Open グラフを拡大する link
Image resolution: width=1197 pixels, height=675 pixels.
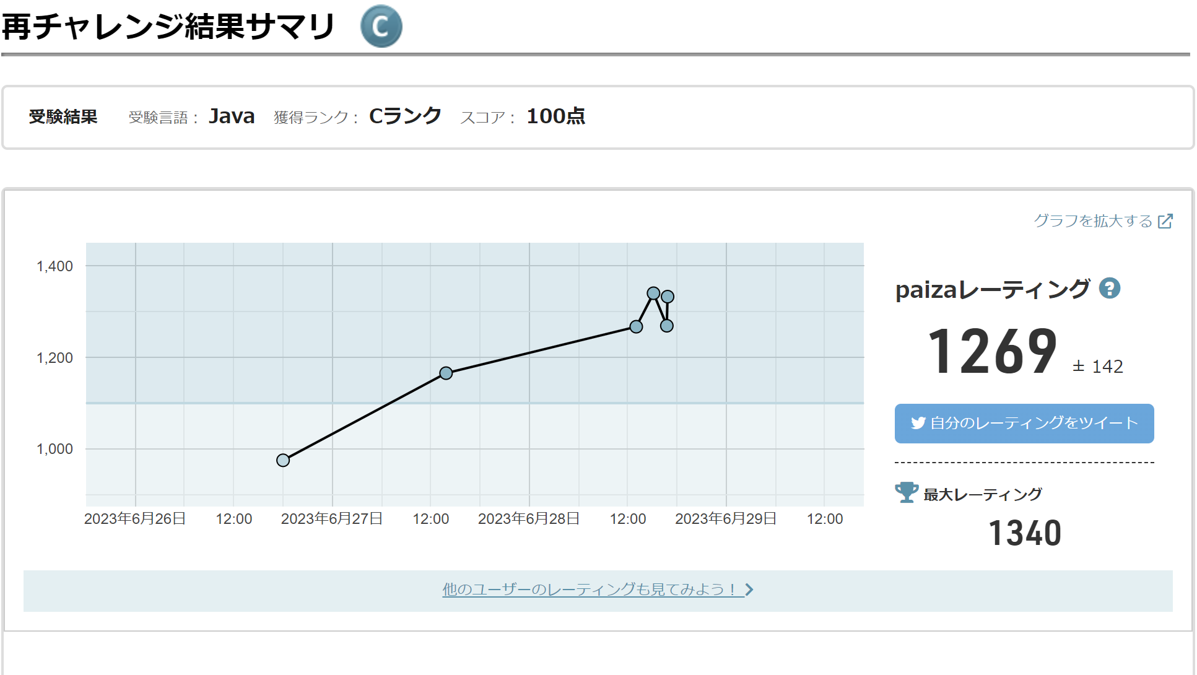1092,221
